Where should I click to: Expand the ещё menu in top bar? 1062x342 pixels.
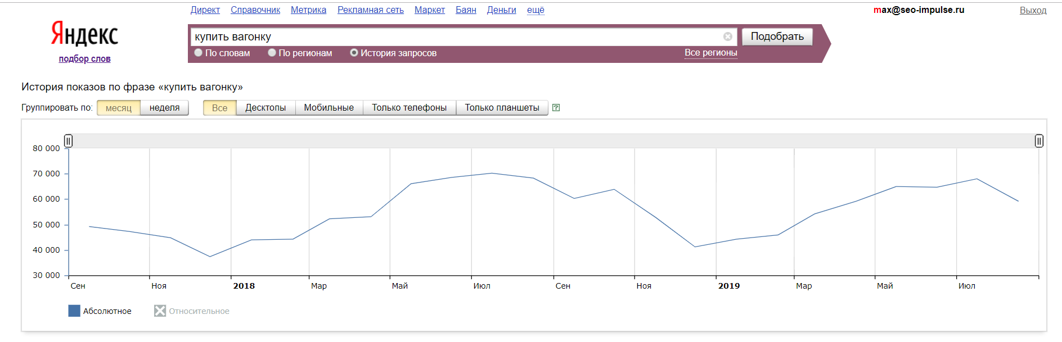(x=535, y=10)
